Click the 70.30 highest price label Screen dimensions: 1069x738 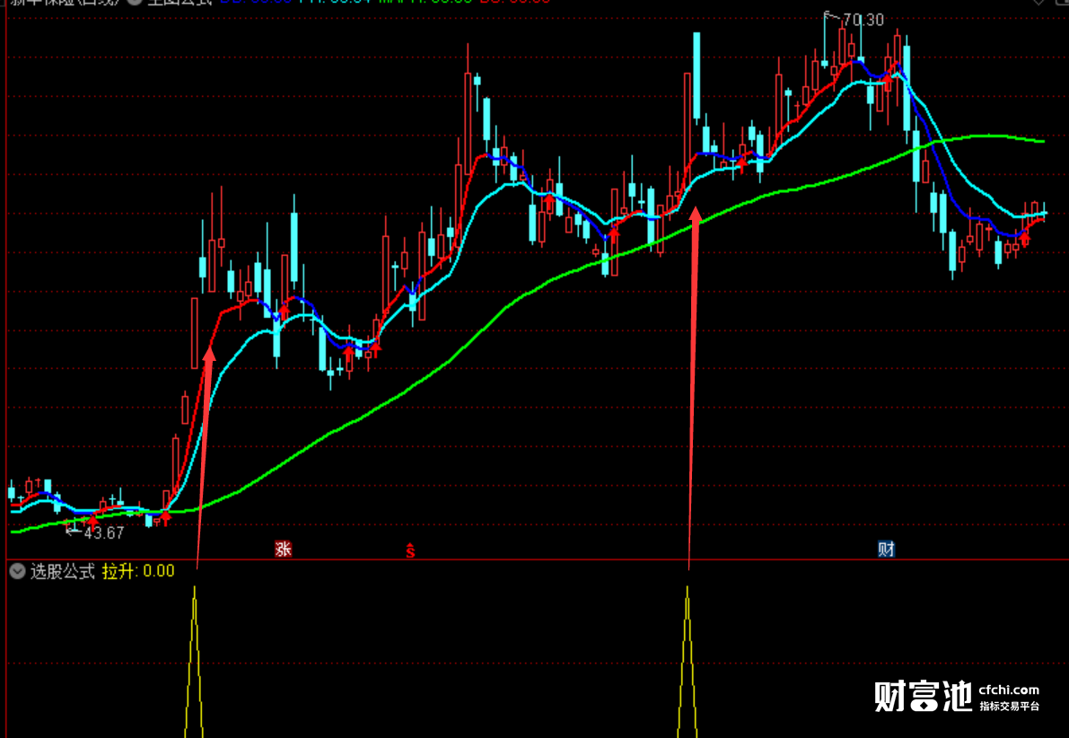(863, 21)
